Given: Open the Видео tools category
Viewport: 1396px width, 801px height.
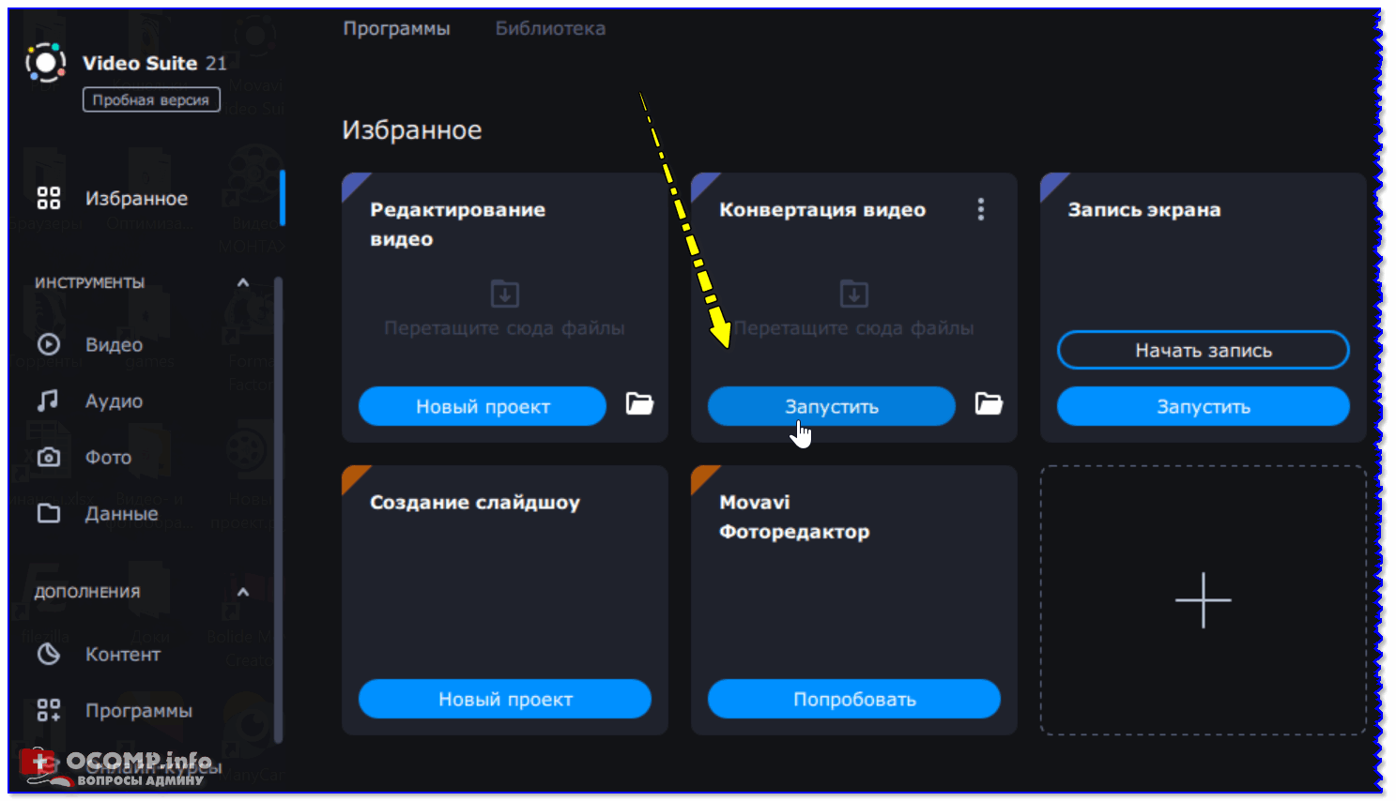Looking at the screenshot, I should pyautogui.click(x=114, y=345).
